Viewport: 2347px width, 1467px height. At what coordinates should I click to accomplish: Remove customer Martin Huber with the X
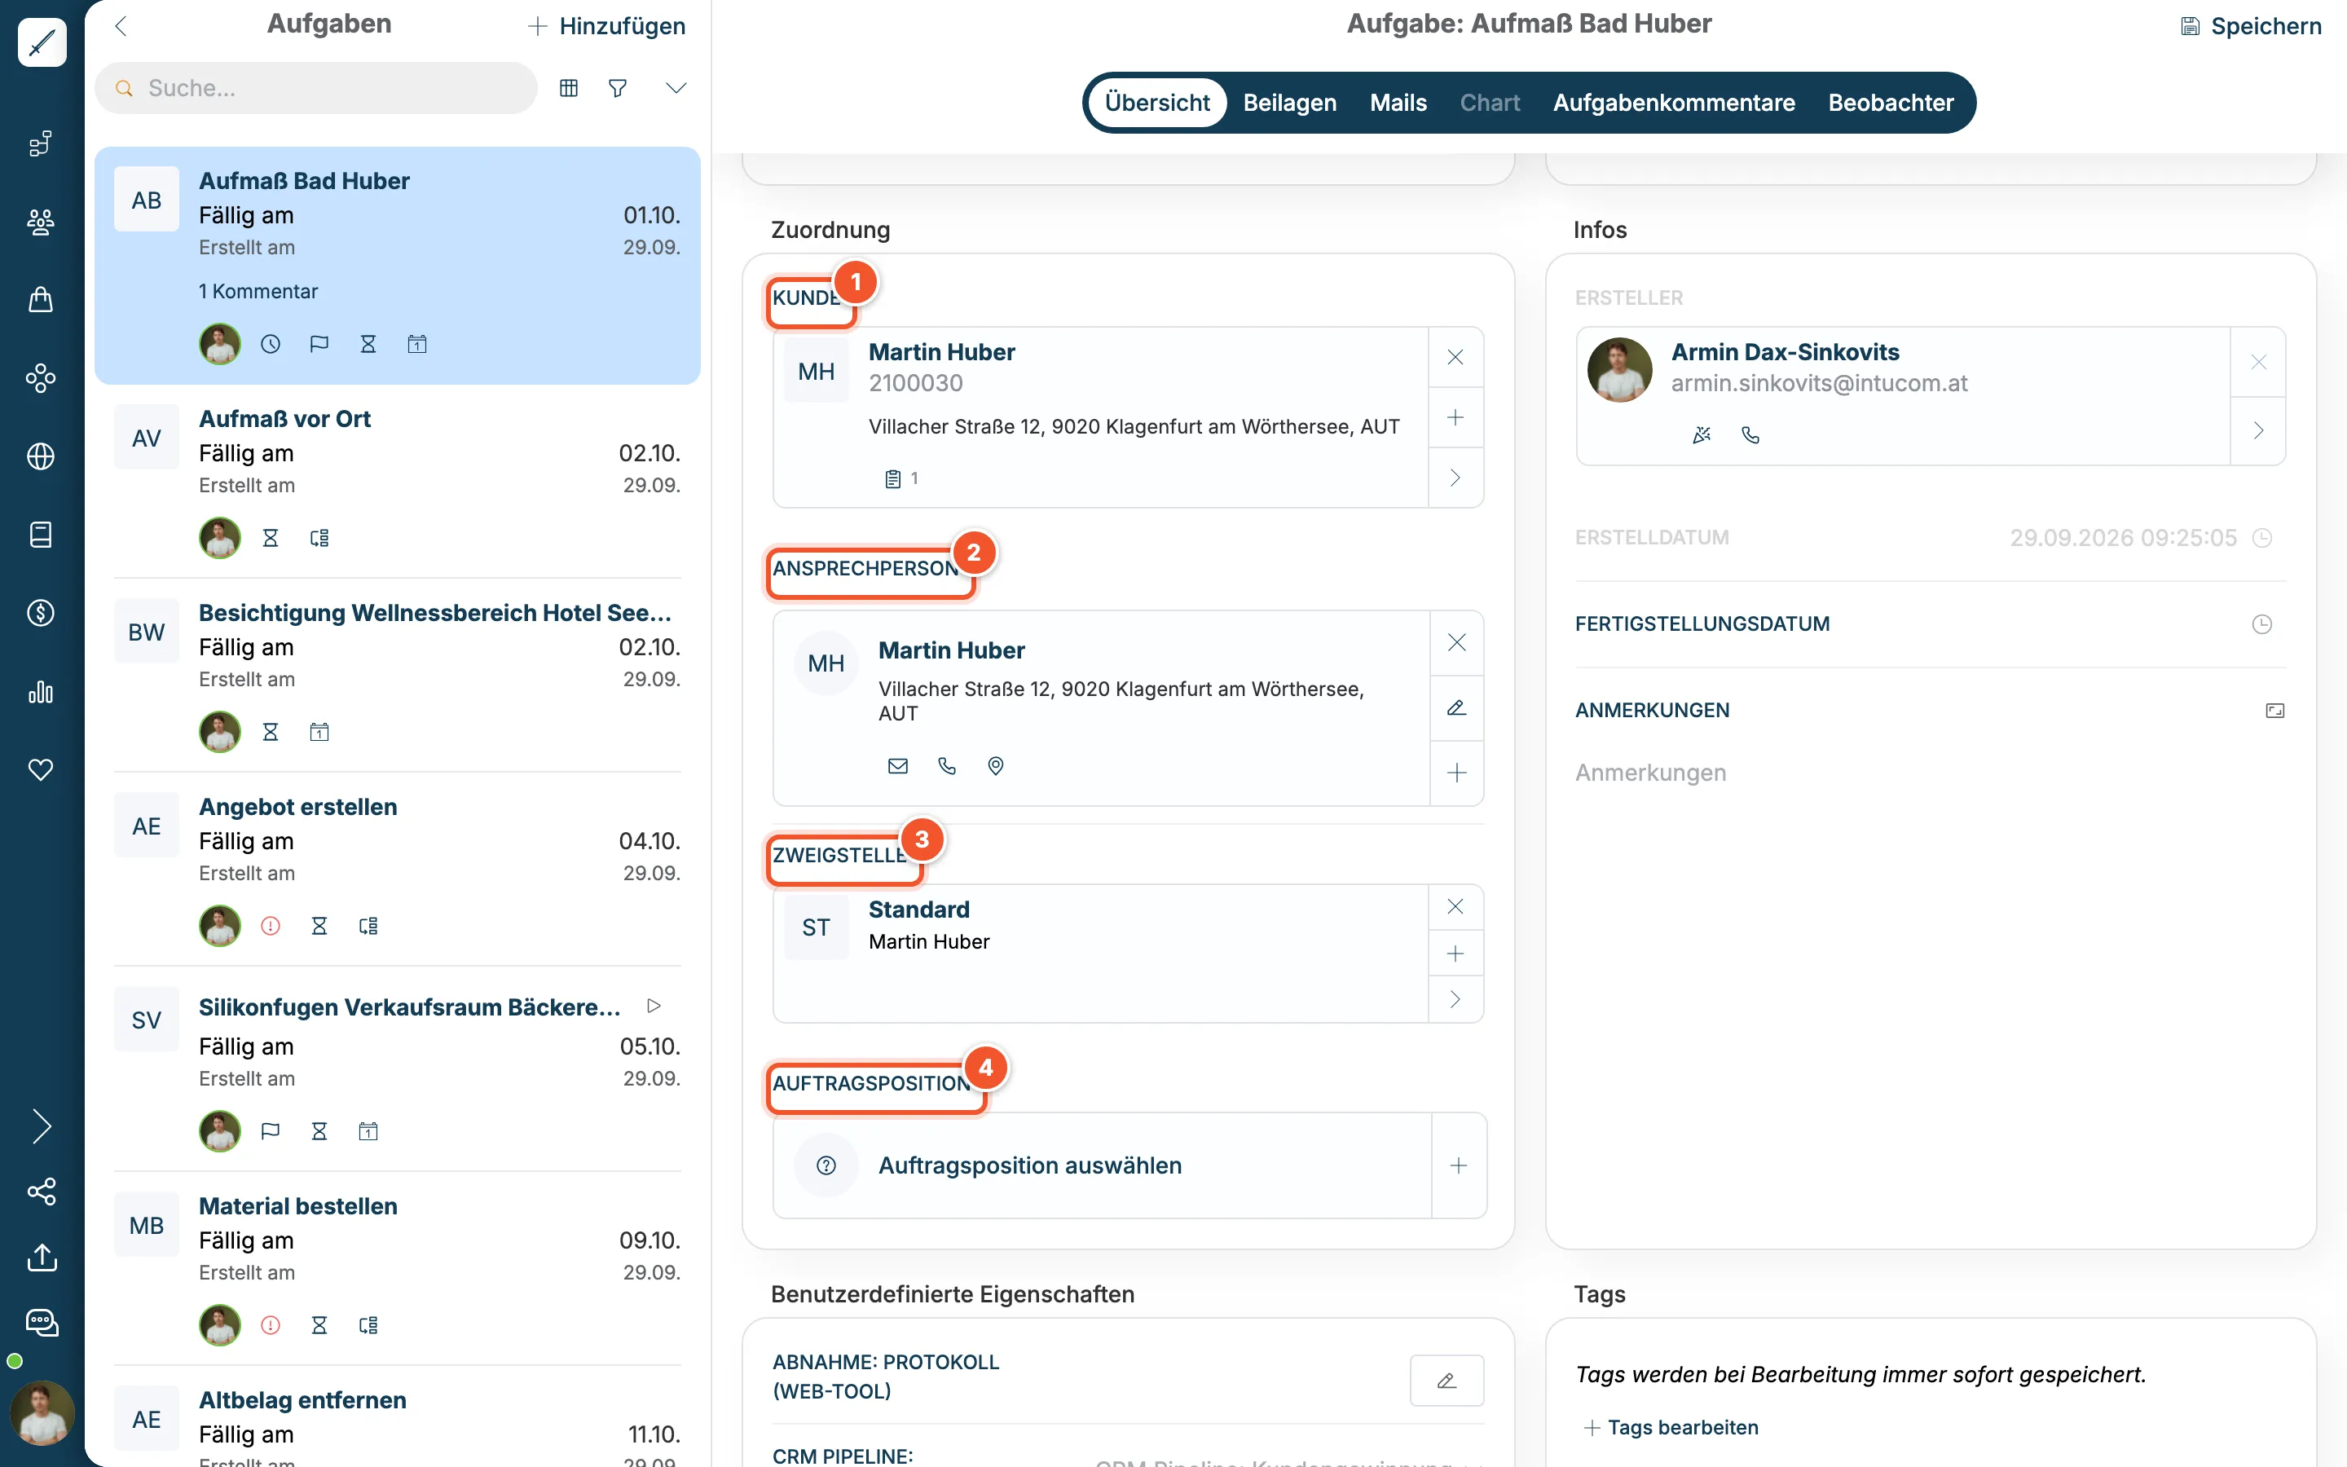click(x=1455, y=357)
